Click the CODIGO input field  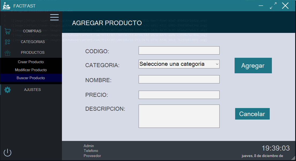tap(179, 50)
